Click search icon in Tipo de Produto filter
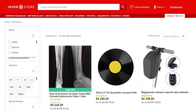 pos(33,107)
